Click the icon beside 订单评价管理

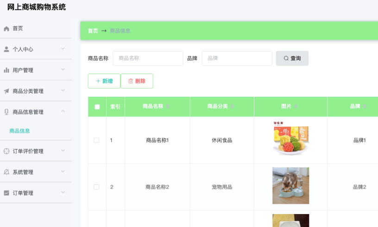tap(6, 151)
